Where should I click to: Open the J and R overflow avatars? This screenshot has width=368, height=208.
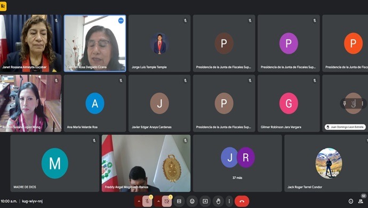point(237,157)
